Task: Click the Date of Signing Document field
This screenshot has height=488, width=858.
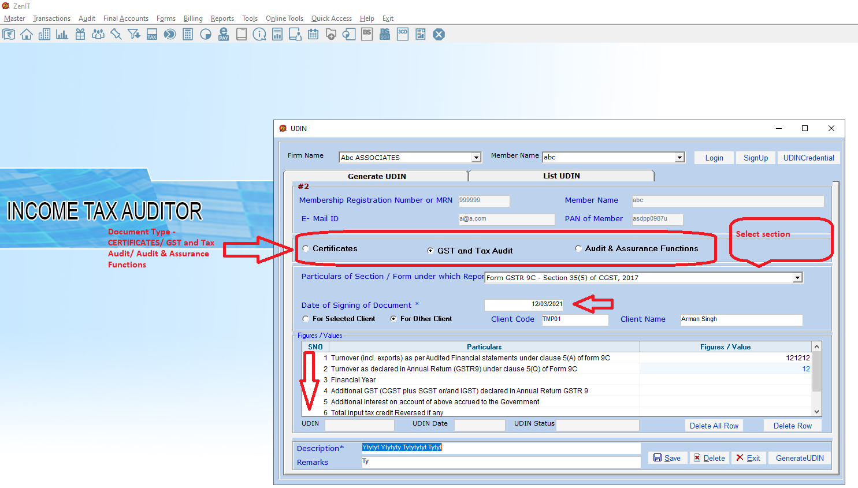Action: tap(524, 304)
